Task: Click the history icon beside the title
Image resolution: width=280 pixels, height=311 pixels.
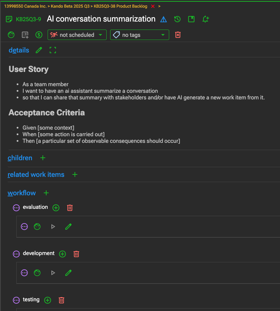Action: click(177, 19)
